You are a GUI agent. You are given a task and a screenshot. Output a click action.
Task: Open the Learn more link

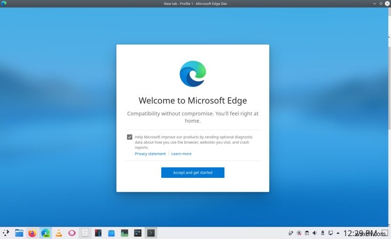[x=181, y=153]
